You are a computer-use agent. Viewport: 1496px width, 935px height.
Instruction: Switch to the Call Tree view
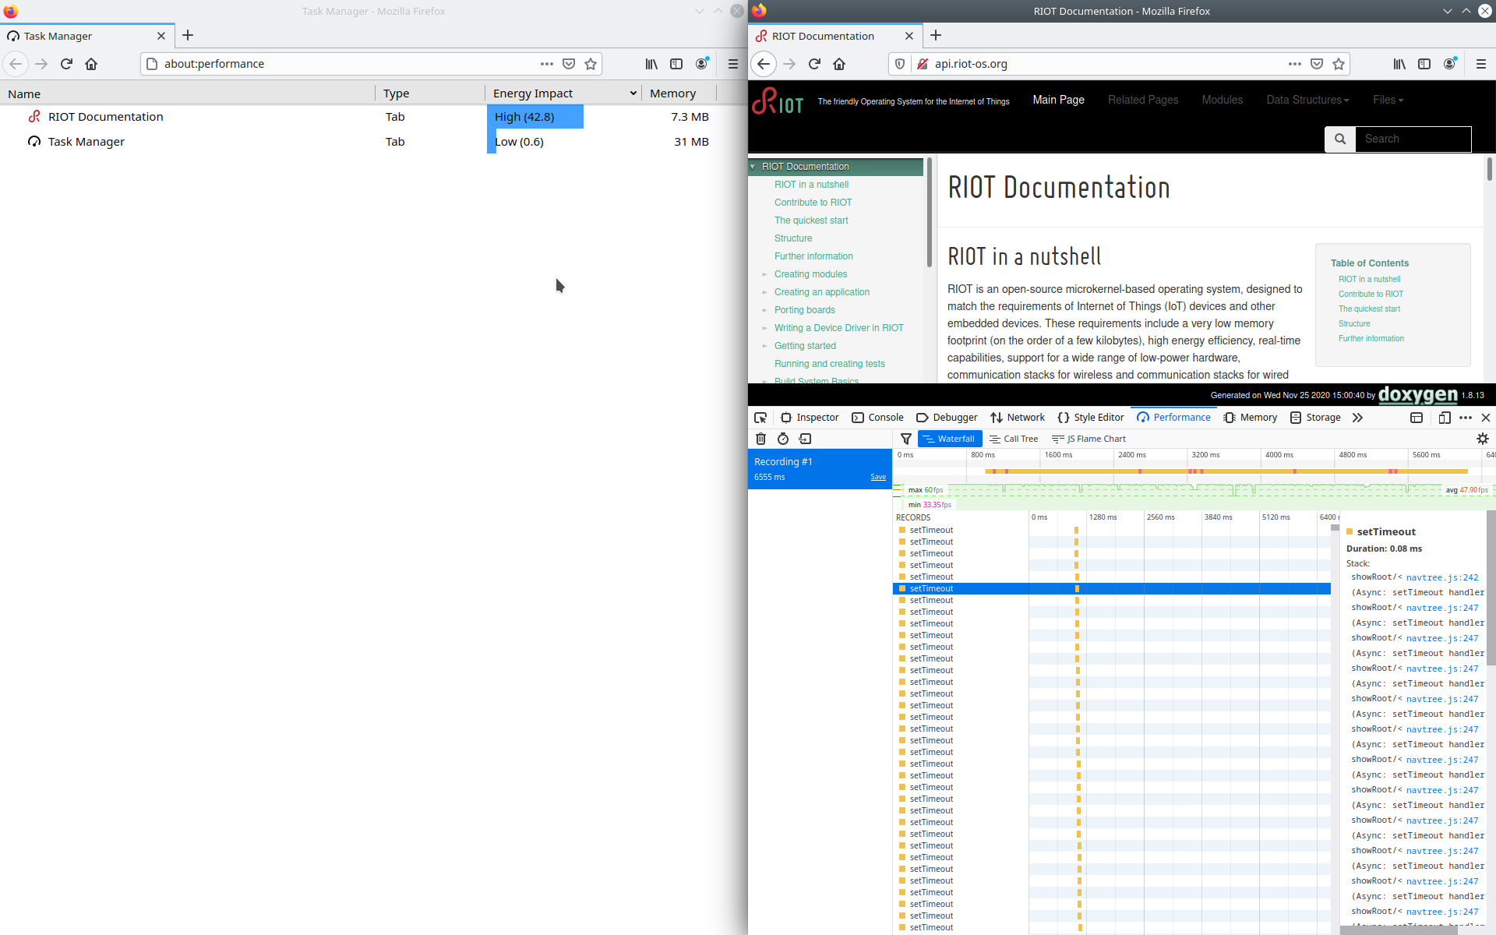coord(1014,439)
